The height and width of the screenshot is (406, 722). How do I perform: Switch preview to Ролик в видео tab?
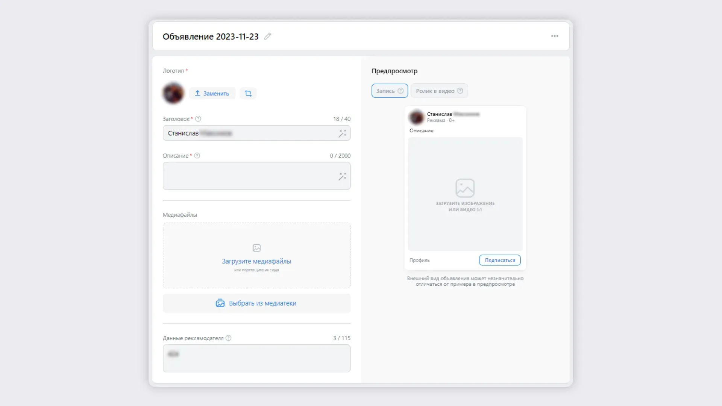pos(439,91)
